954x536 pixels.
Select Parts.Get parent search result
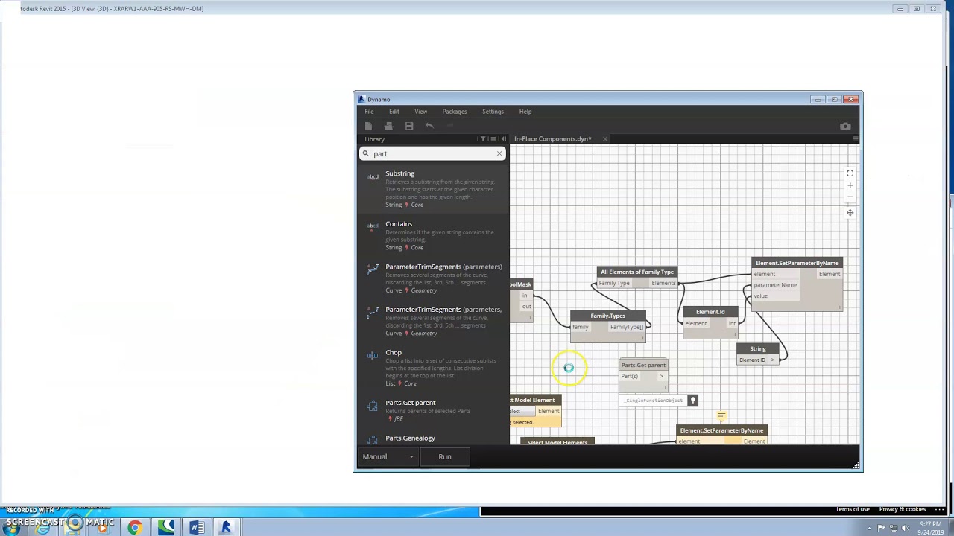click(x=434, y=410)
